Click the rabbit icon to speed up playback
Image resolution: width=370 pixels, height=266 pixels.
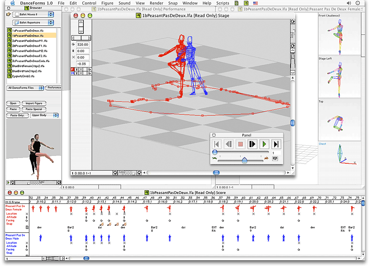(266, 158)
